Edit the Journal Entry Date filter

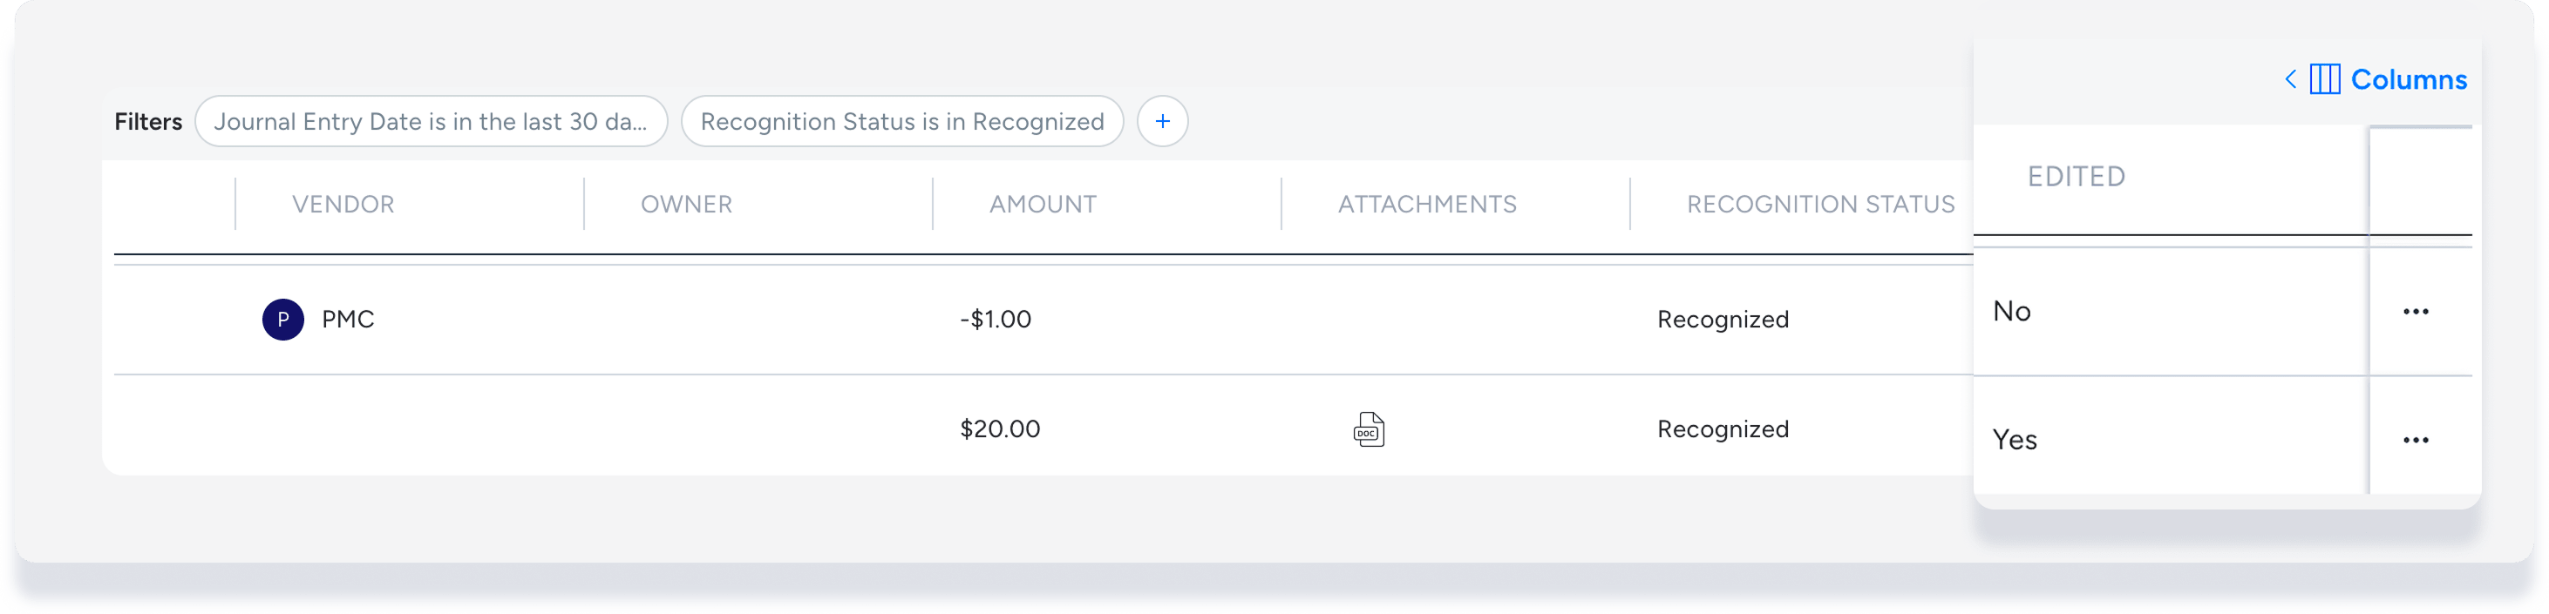pyautogui.click(x=431, y=122)
